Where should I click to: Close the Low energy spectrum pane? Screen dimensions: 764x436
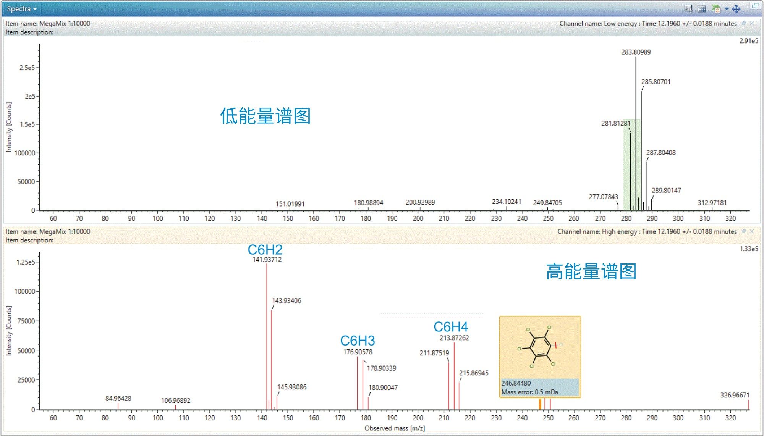pos(752,23)
